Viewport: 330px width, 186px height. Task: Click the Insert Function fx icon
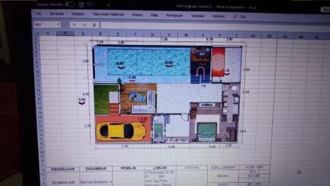click(x=94, y=25)
